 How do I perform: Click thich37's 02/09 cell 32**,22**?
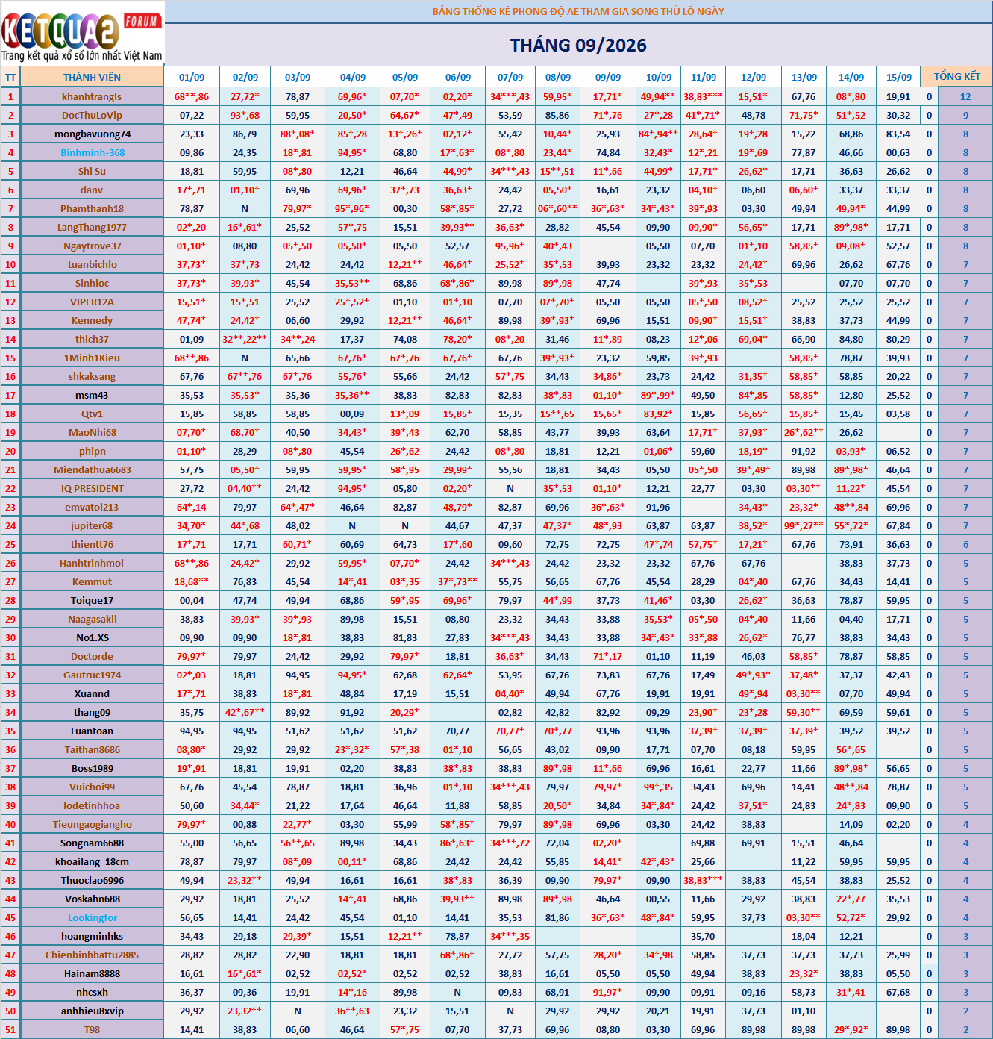click(245, 339)
